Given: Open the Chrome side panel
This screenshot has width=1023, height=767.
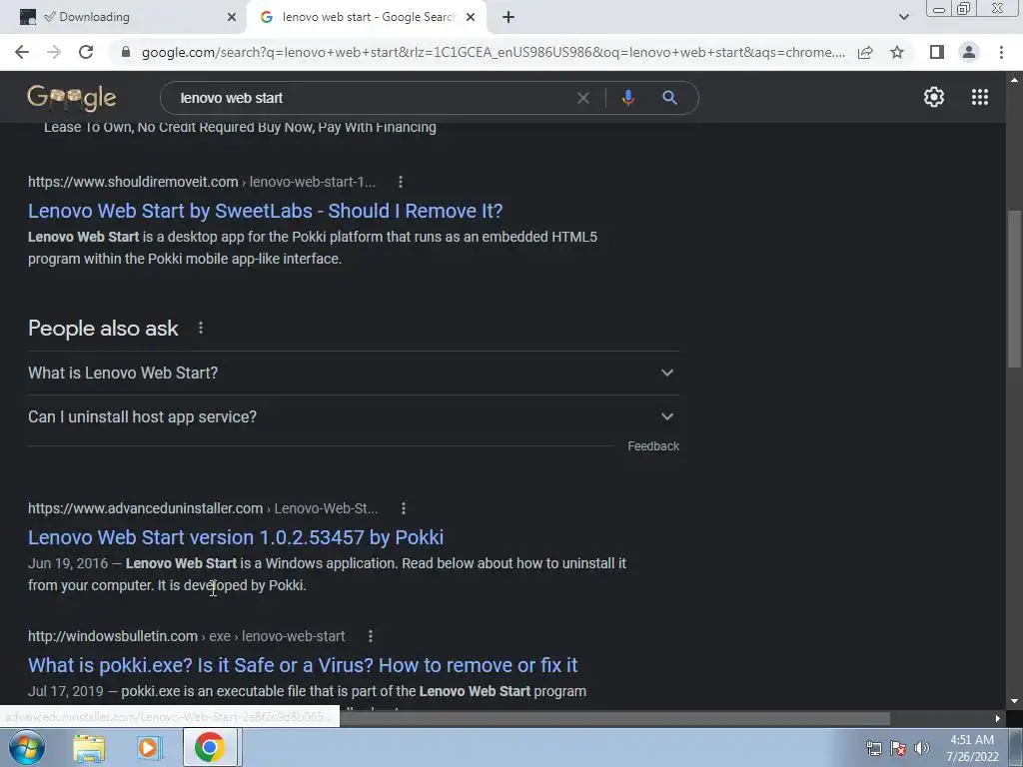Looking at the screenshot, I should point(936,52).
